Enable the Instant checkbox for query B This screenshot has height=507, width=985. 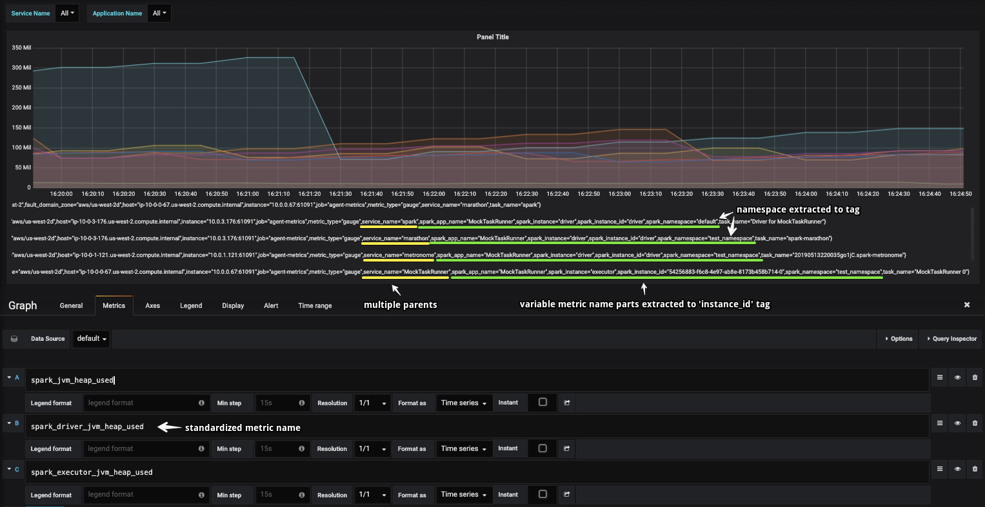[x=542, y=448]
